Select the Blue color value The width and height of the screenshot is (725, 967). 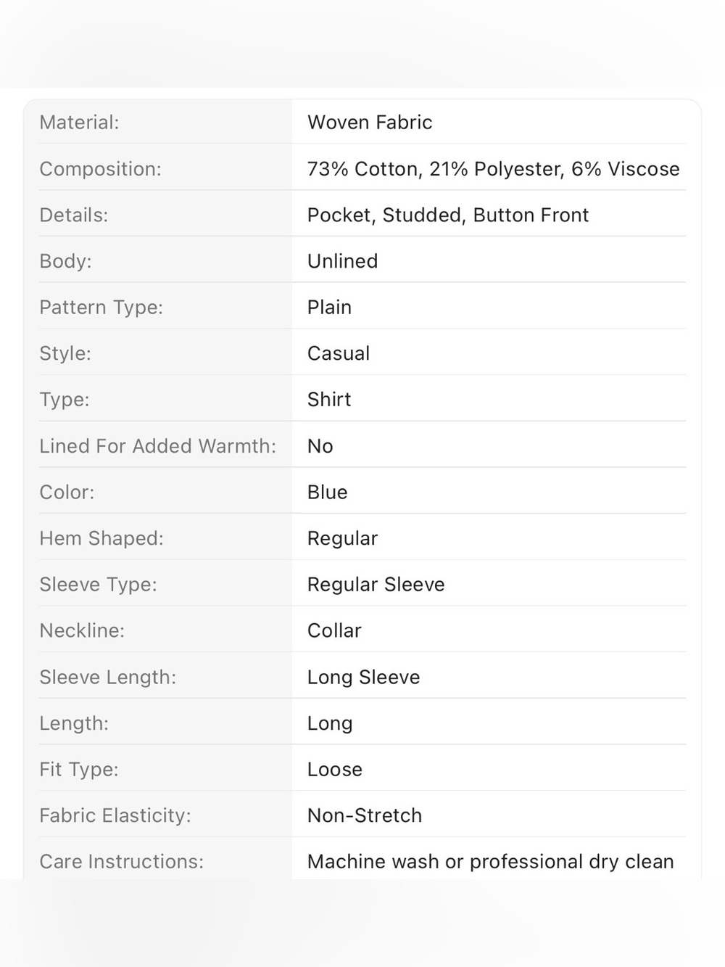(327, 493)
